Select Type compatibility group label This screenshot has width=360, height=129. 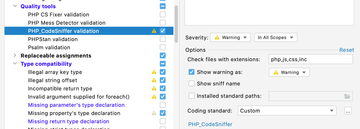click(x=46, y=64)
